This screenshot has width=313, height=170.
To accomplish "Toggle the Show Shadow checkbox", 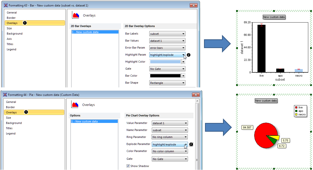I will (x=128, y=166).
